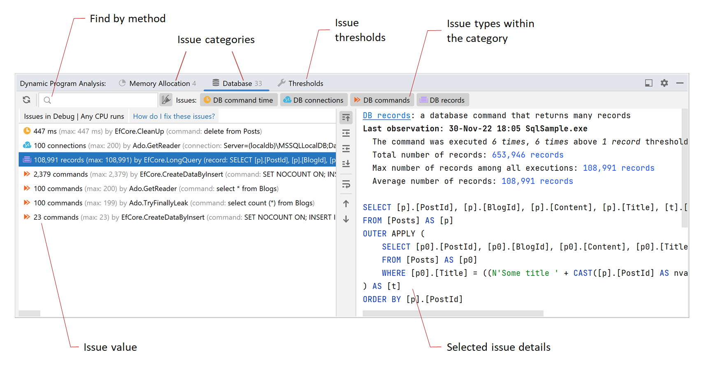Toggle the DB command time filter
Screen dimensions: 704x368
point(239,100)
